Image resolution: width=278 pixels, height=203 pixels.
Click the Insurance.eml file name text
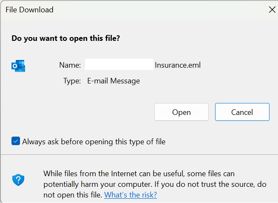(178, 65)
